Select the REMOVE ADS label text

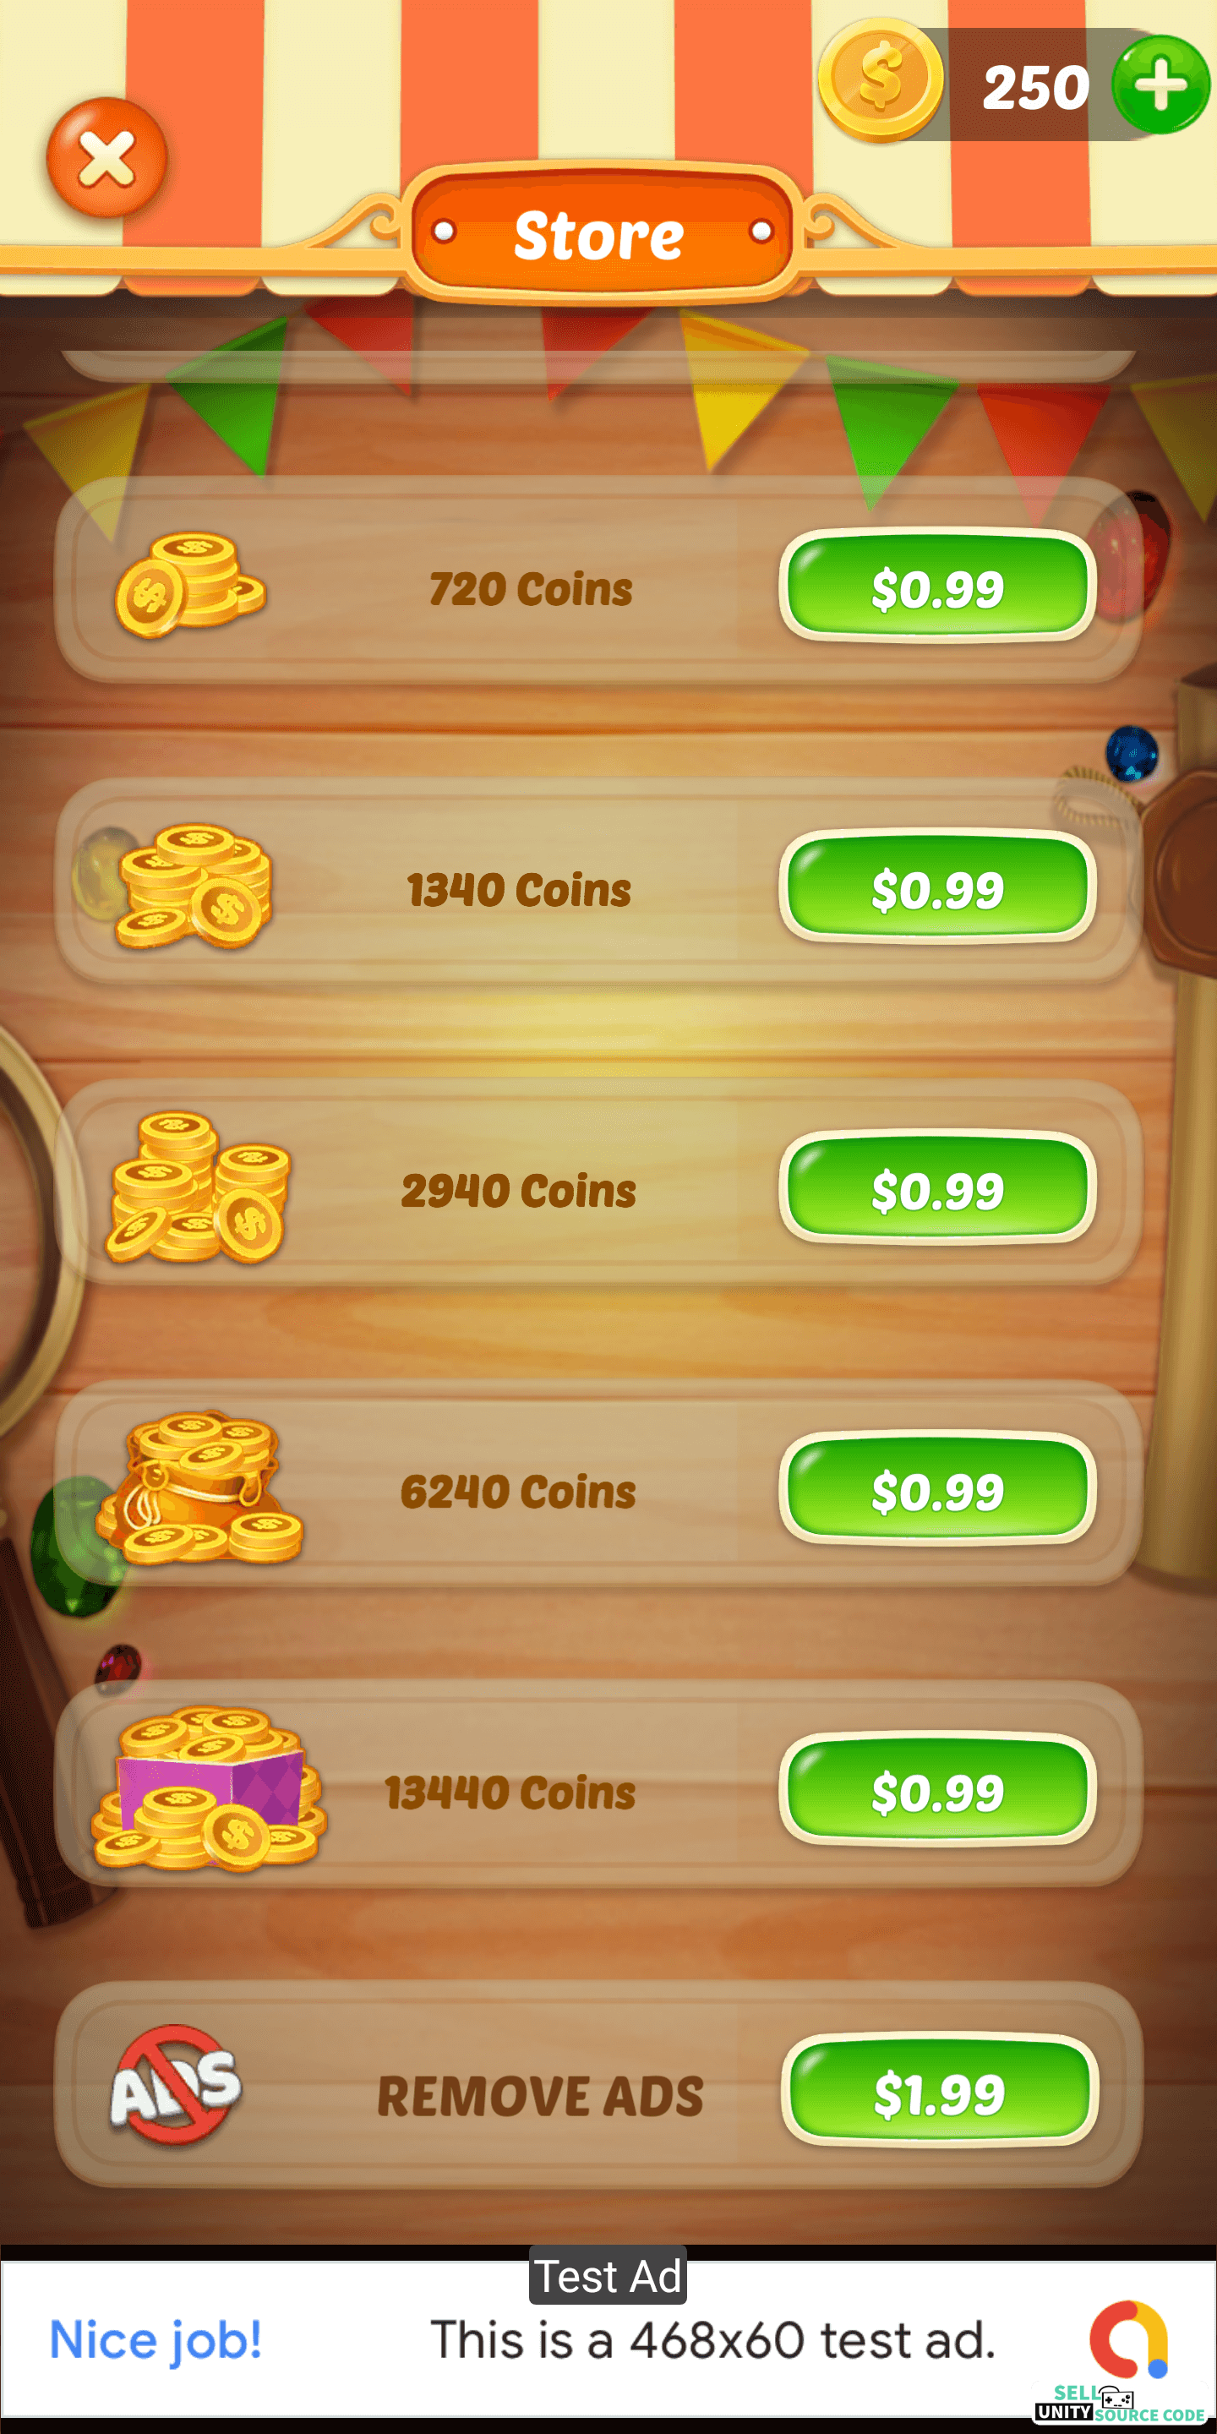pos(541,2096)
